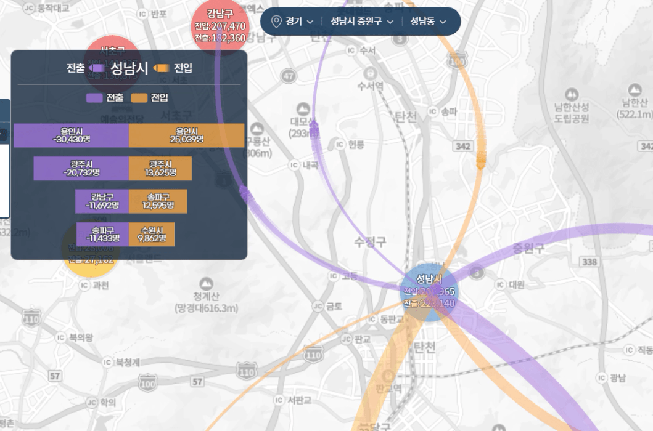Screen dimensions: 653x431
Task: Click the 성남시 blue bubble marker
Action: tap(429, 292)
